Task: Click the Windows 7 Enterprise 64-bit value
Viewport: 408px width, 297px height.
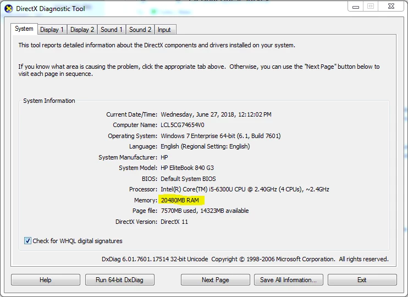Action: coord(220,136)
